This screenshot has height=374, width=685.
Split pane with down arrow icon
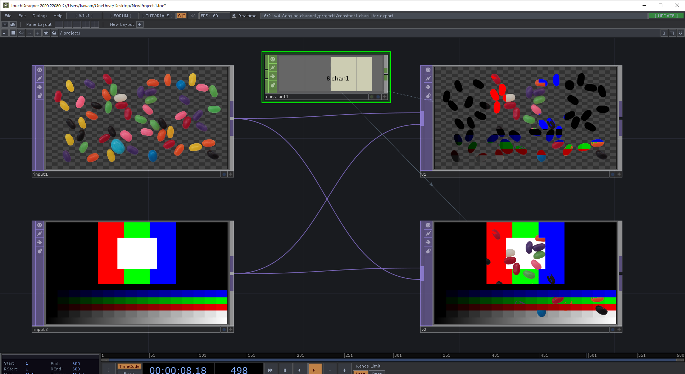tap(680, 33)
